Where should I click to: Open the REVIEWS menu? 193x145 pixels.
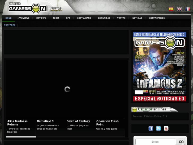coord(41,18)
